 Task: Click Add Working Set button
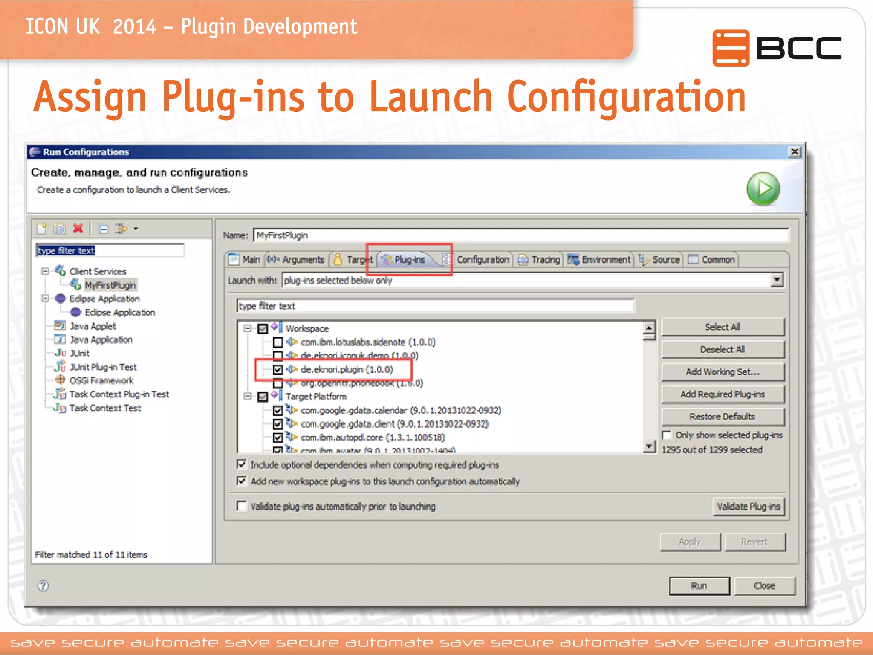click(723, 372)
